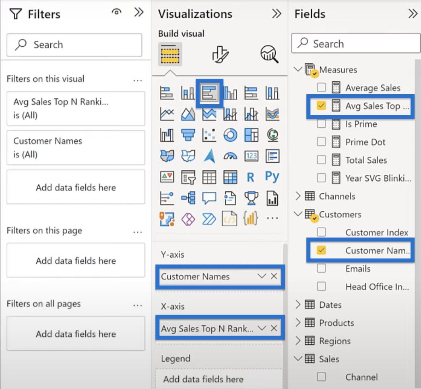This screenshot has height=389, width=421.
Task: Uncheck the Customer Names field checkbox
Action: [322, 250]
